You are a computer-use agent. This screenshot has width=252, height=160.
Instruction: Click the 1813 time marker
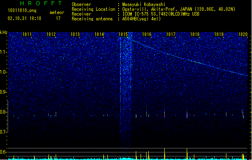[x=75, y=34]
